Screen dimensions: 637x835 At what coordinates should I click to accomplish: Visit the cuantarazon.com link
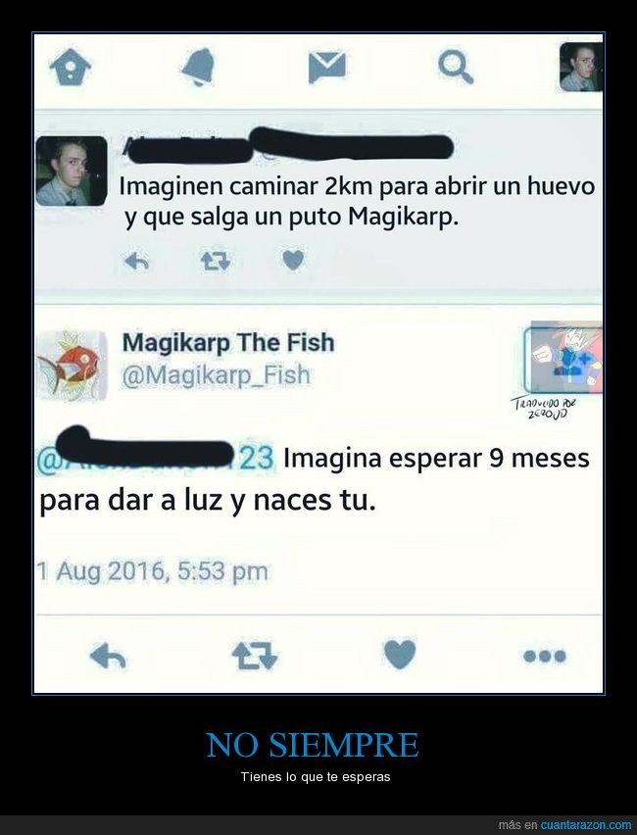(x=586, y=825)
